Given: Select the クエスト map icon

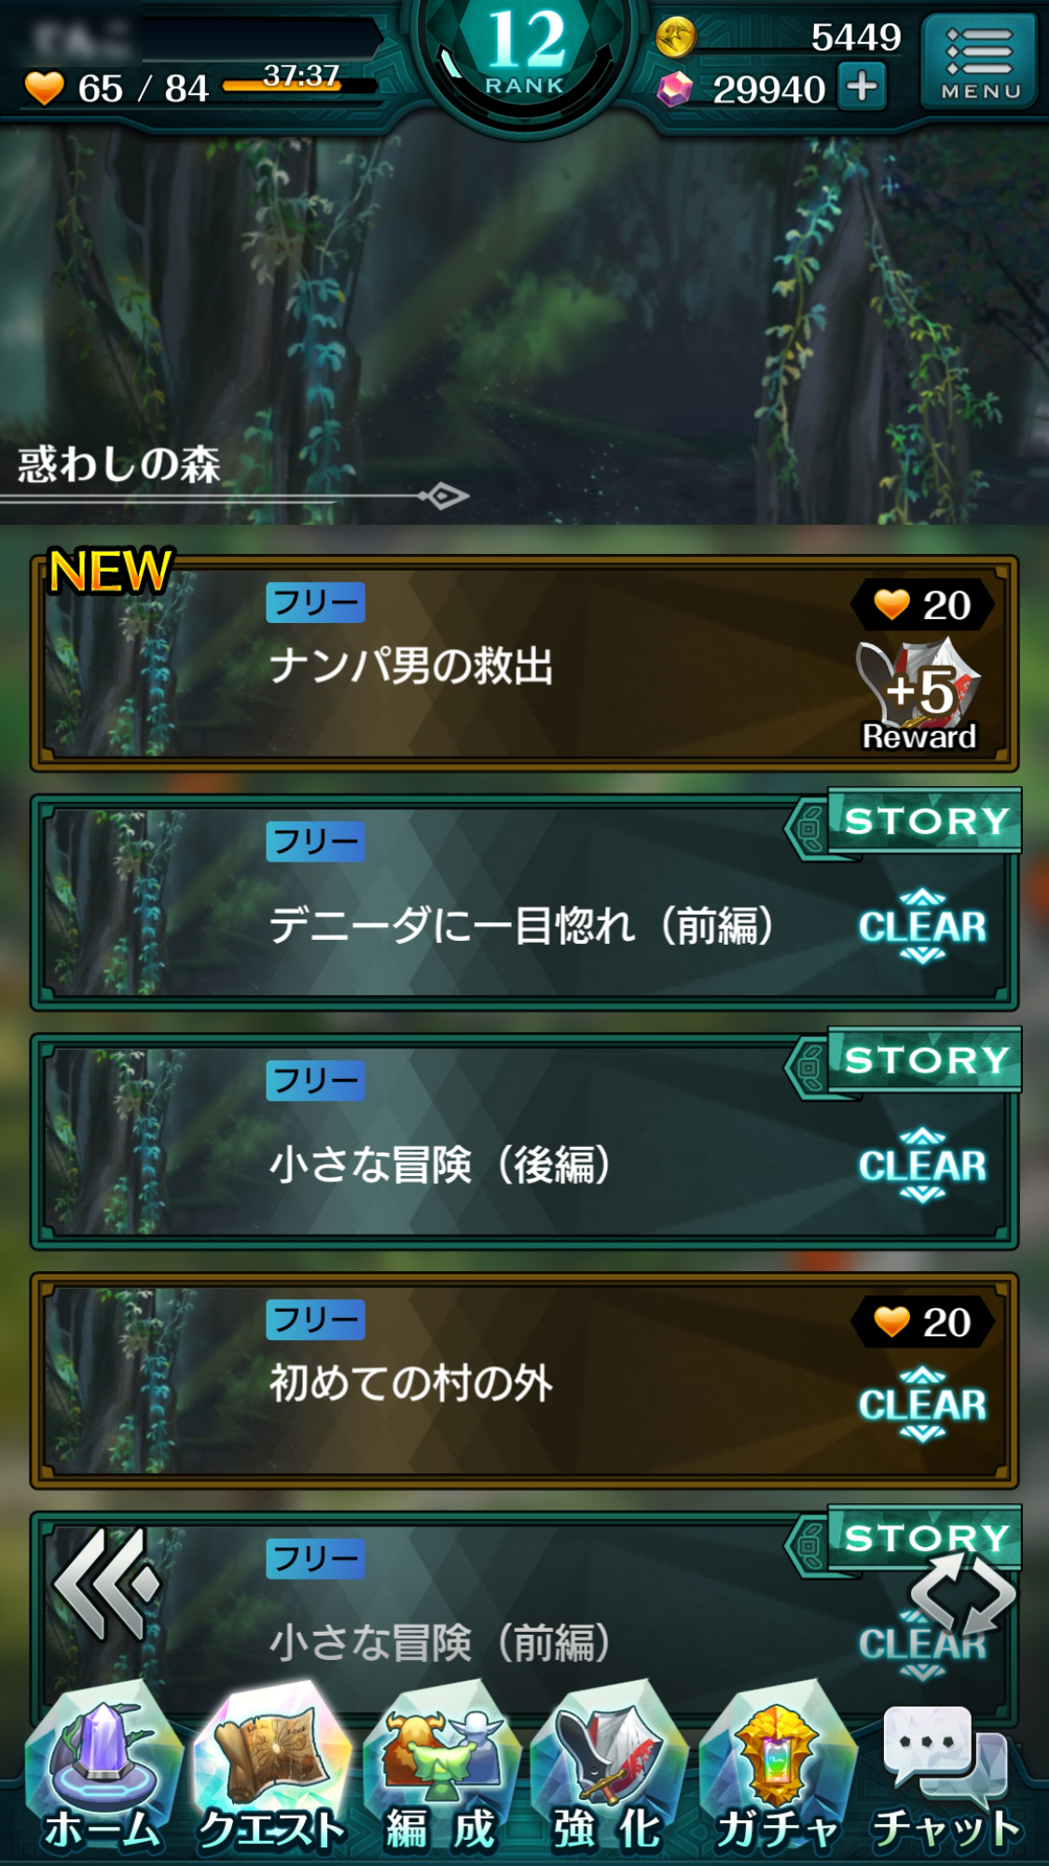Looking at the screenshot, I should click(x=271, y=1772).
